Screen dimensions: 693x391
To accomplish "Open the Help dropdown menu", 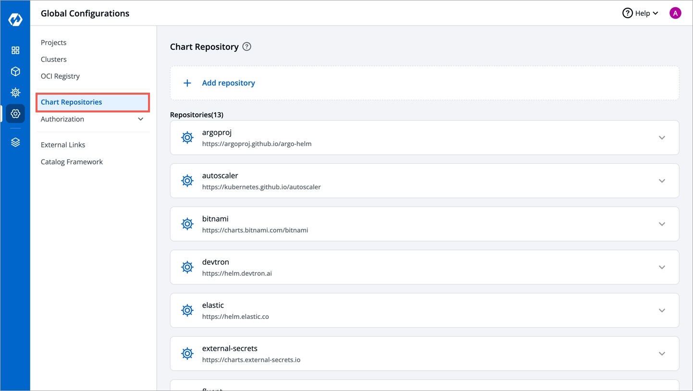I will pyautogui.click(x=640, y=13).
